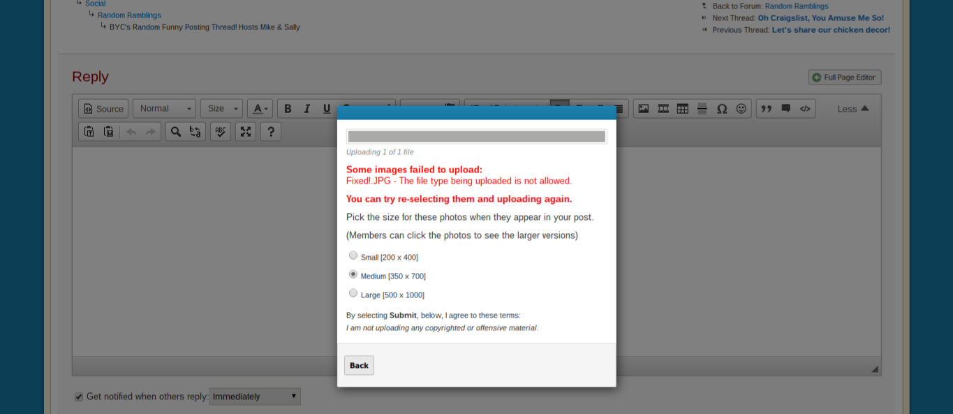Click the spell check ABC icon
The image size is (953, 414).
click(x=221, y=131)
